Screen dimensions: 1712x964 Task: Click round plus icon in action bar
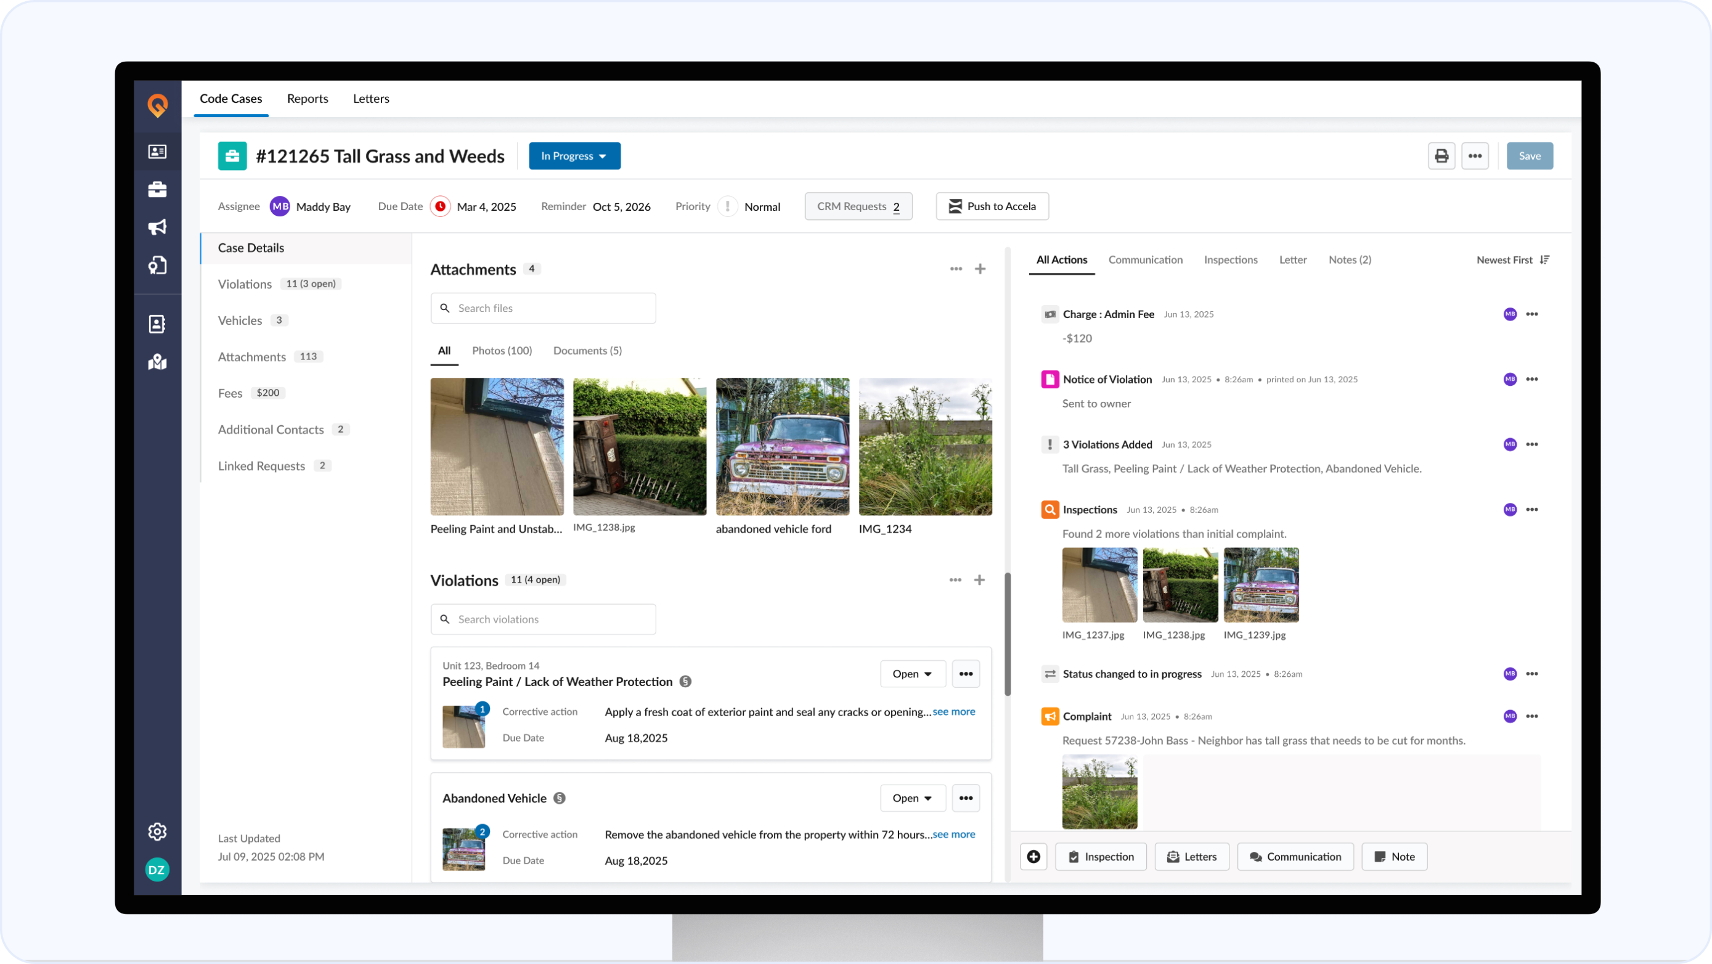tap(1033, 856)
